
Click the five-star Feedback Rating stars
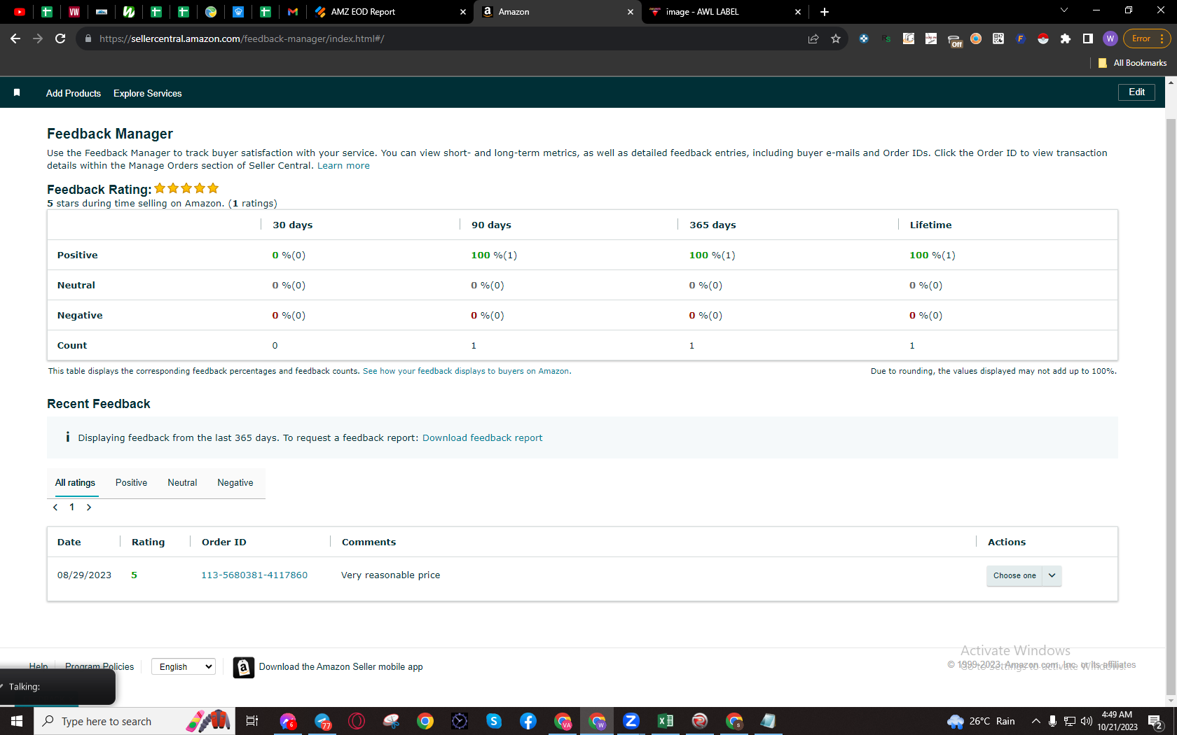click(186, 188)
